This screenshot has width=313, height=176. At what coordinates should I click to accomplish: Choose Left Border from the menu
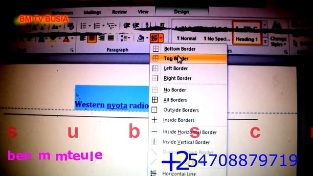pos(188,68)
